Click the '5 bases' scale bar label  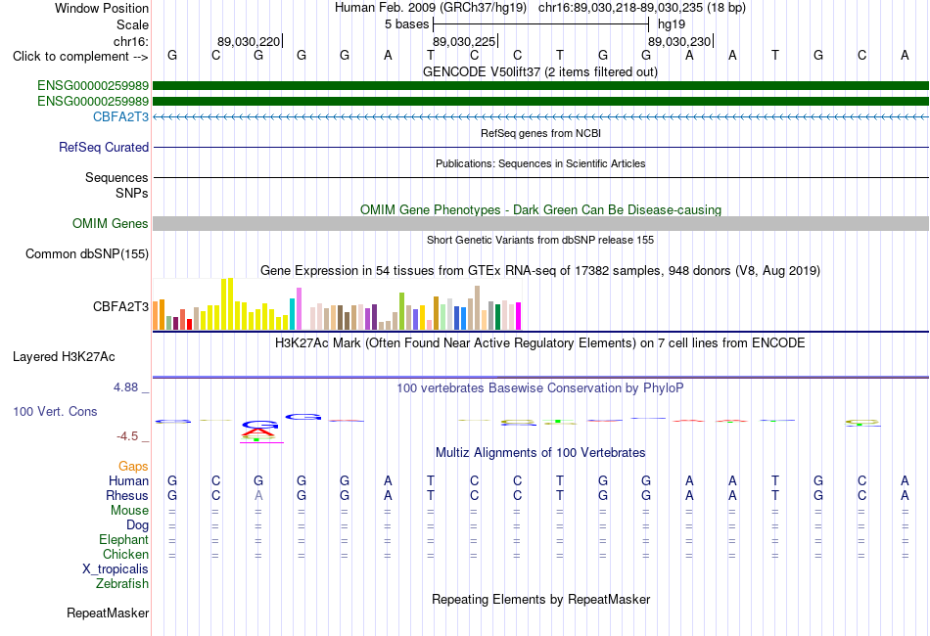(406, 24)
